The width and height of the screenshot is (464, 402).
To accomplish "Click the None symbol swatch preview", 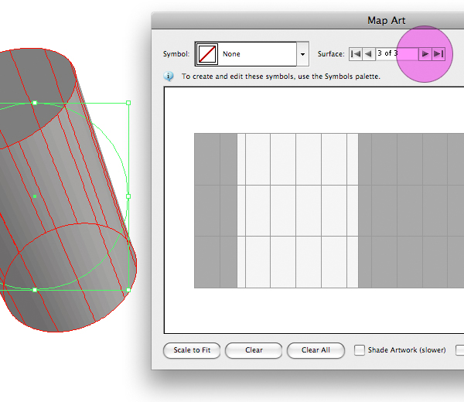I will point(207,54).
